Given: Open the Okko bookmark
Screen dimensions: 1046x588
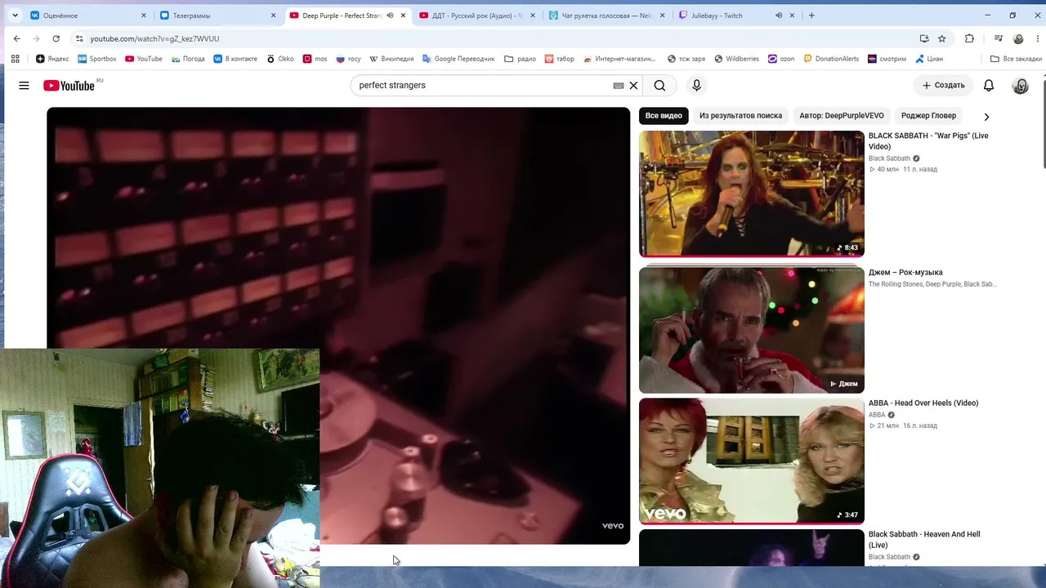Looking at the screenshot, I should coord(280,59).
